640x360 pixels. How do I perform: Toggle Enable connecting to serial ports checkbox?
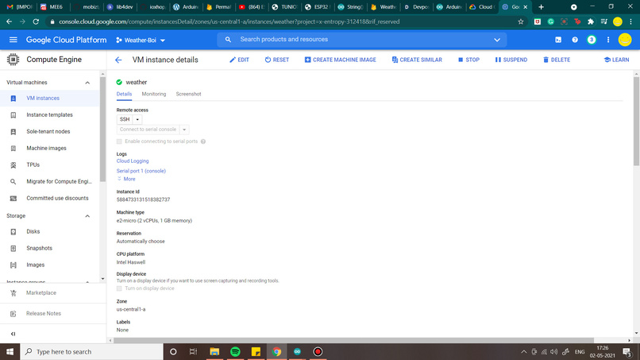[x=119, y=141]
